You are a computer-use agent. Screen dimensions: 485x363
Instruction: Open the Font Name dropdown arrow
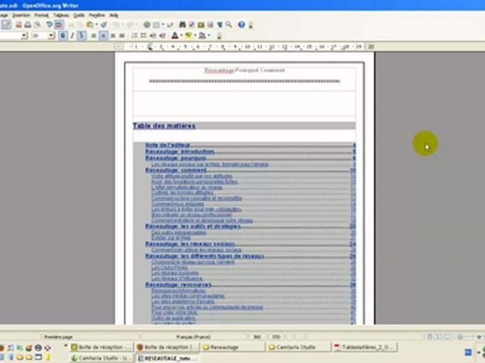pyautogui.click(x=24, y=36)
